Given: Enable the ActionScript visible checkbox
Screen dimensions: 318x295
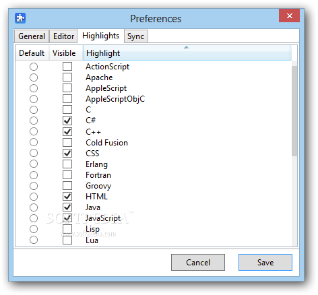Looking at the screenshot, I should click(67, 67).
